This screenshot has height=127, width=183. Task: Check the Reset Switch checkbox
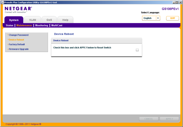point(137,50)
